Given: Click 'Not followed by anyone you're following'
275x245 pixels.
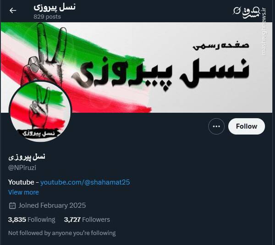Looking at the screenshot, I should (x=62, y=233).
